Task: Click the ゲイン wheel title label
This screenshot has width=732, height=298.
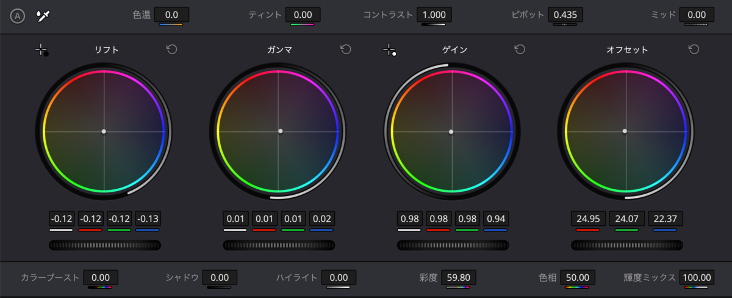Action: tap(454, 50)
